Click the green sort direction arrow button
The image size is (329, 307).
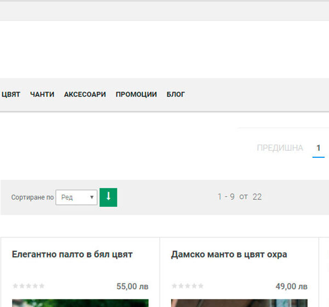108,197
